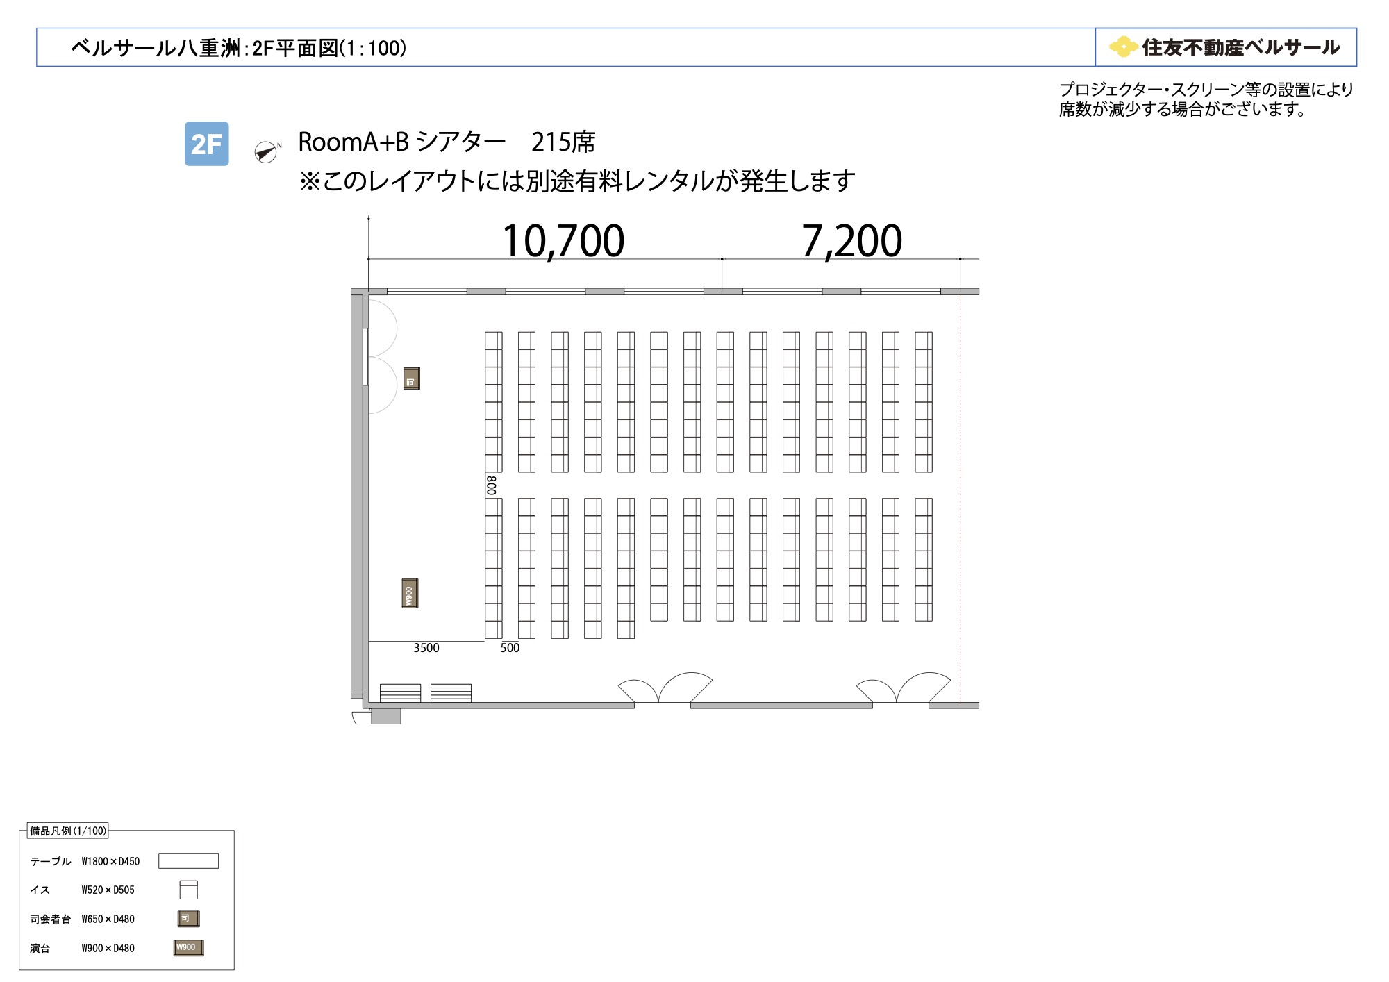Viewport: 1389px width, 982px height.
Task: Click the left stacked-table symbol near bottom wall
Action: coord(400,692)
